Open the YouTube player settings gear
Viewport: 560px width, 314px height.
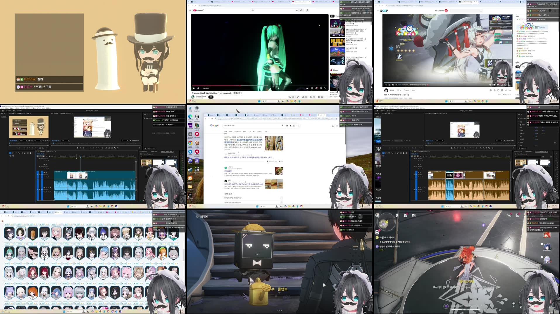[x=316, y=88]
